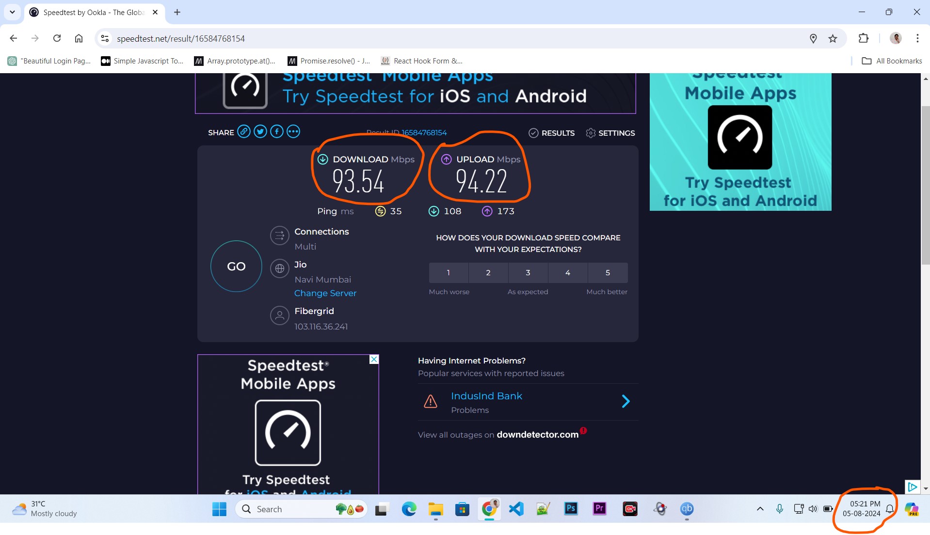Viewport: 930px width, 535px height.
Task: Open Microsoft Store from taskbar
Action: pos(462,509)
